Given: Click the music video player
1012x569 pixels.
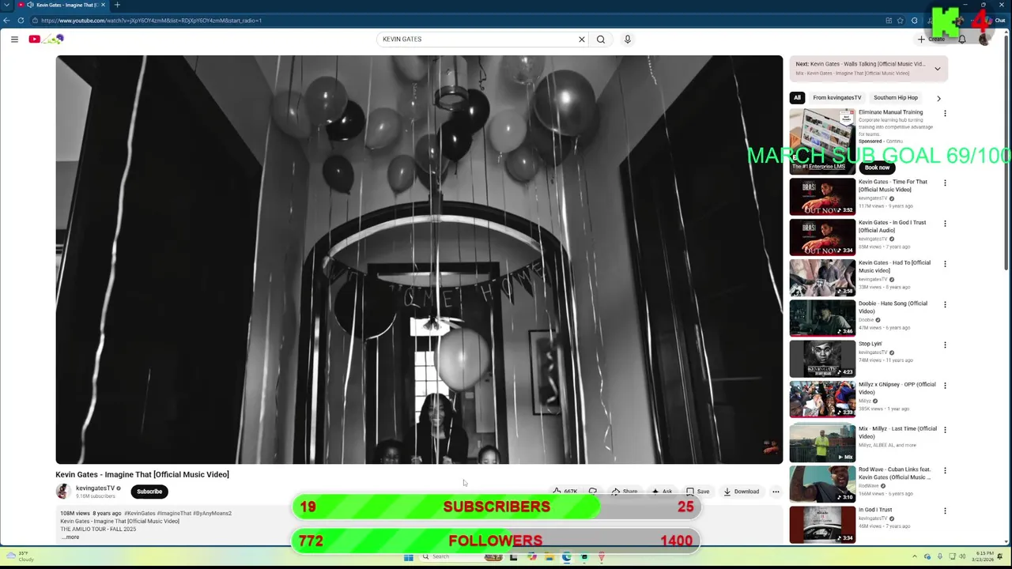Looking at the screenshot, I should (x=419, y=259).
